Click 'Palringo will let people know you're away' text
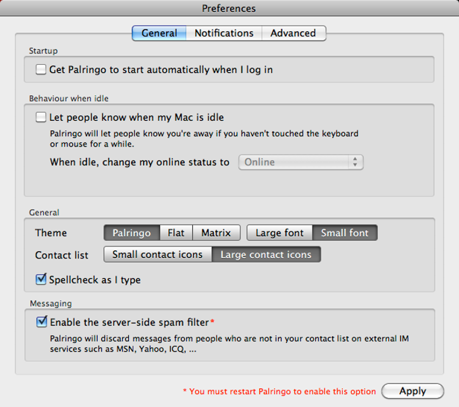 pyautogui.click(x=204, y=139)
